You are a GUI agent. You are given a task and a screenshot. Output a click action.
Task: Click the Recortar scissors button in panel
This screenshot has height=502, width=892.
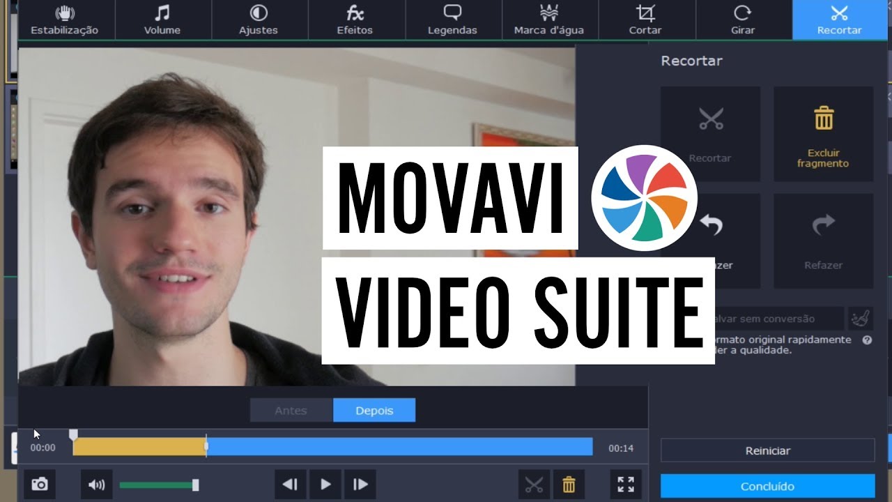coord(710,134)
